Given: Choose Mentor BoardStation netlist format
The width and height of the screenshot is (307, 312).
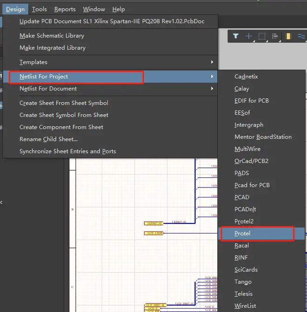Looking at the screenshot, I should point(262,137).
